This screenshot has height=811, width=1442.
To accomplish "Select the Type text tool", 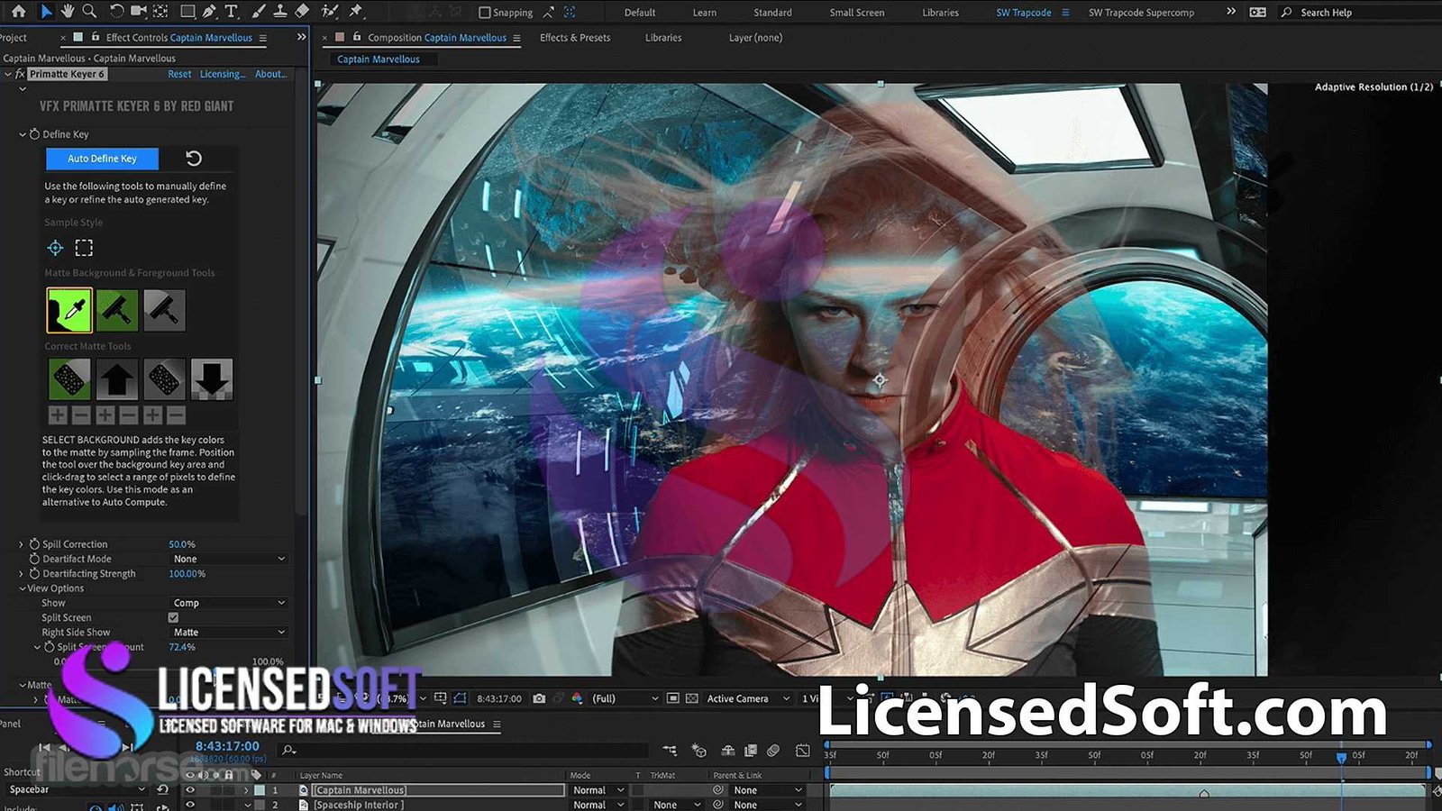I will [232, 12].
